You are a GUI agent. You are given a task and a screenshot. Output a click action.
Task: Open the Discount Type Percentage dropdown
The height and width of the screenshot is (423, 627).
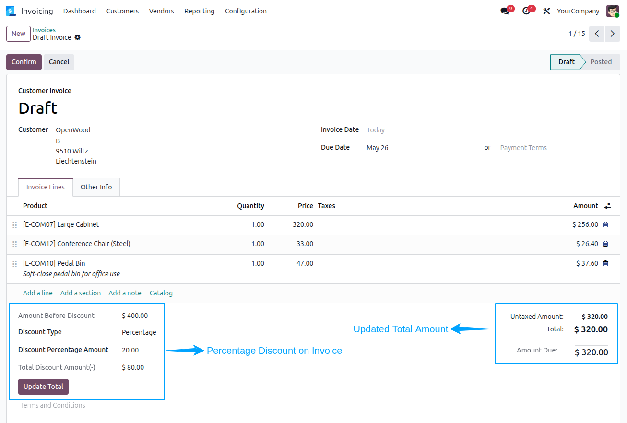(x=139, y=332)
